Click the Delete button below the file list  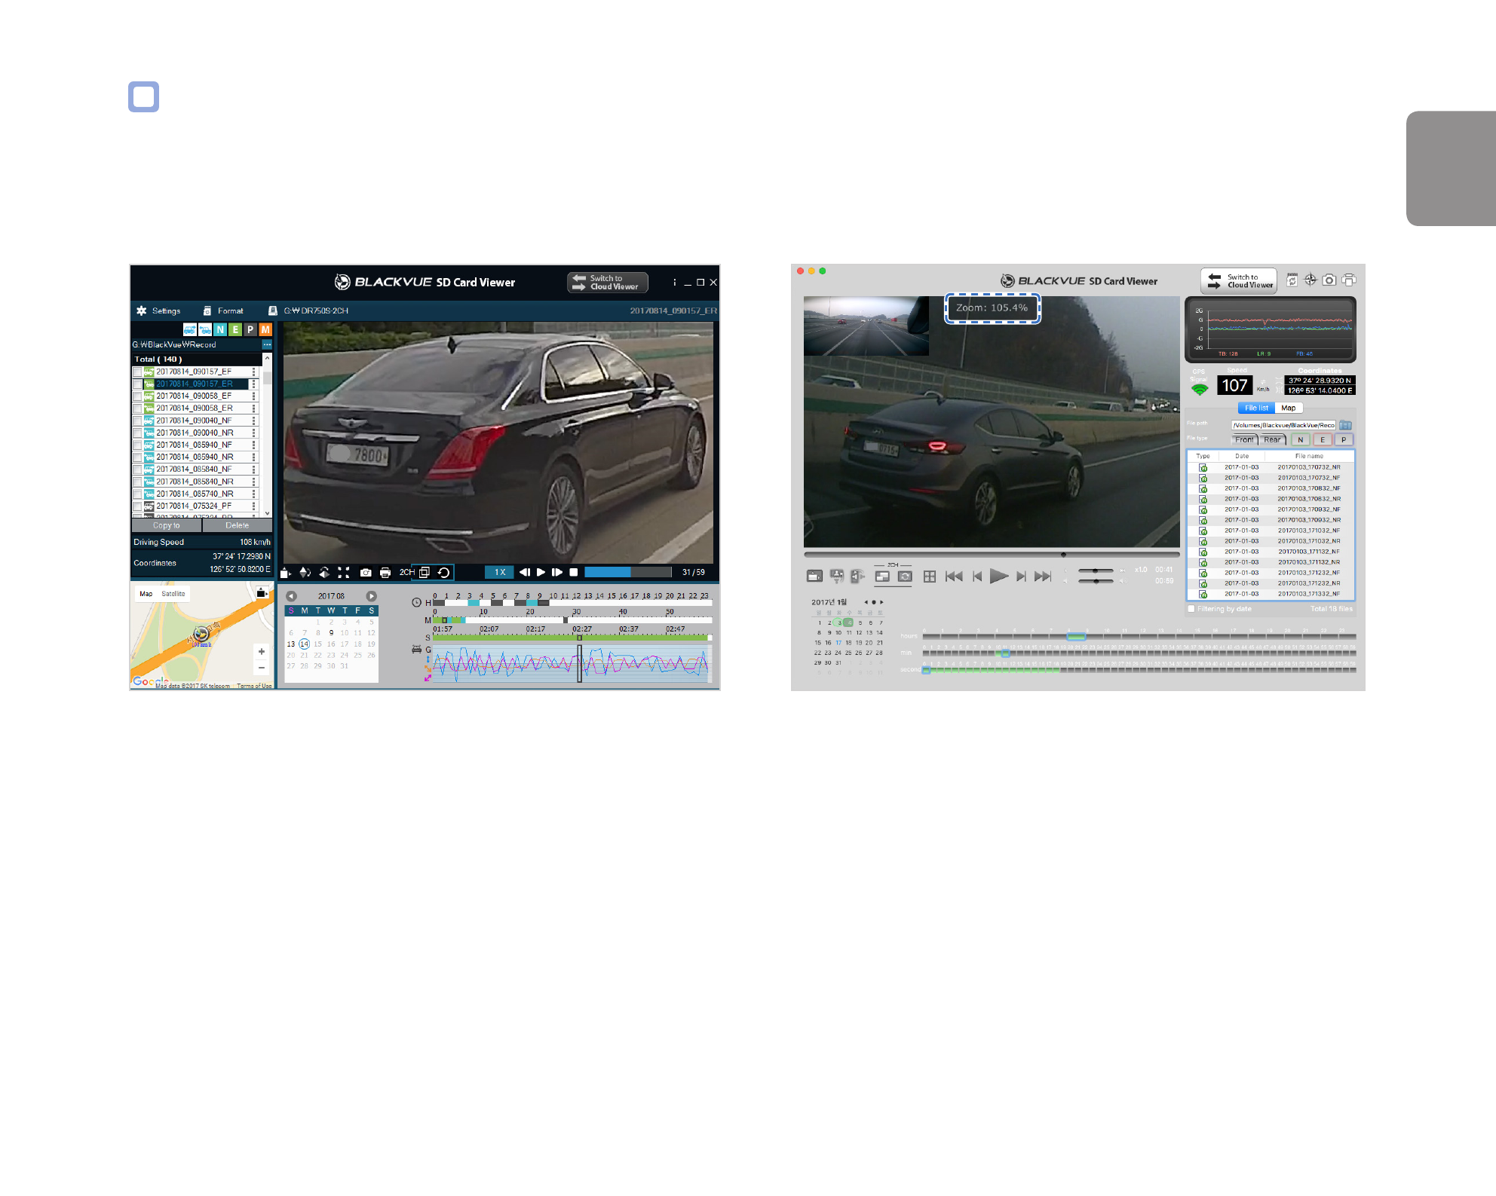[x=237, y=526]
